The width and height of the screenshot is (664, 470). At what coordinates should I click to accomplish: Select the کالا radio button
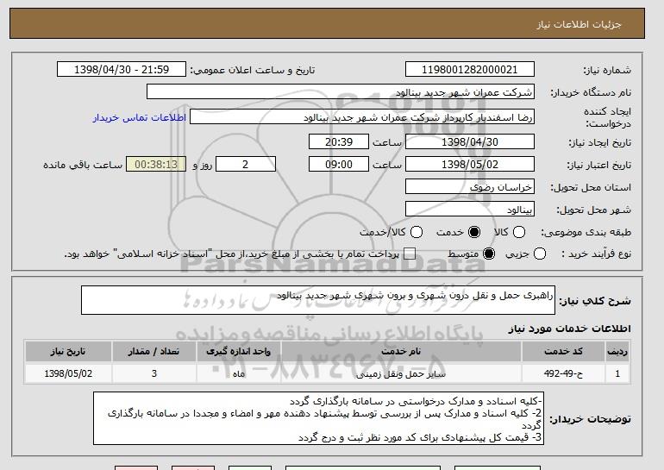519,232
